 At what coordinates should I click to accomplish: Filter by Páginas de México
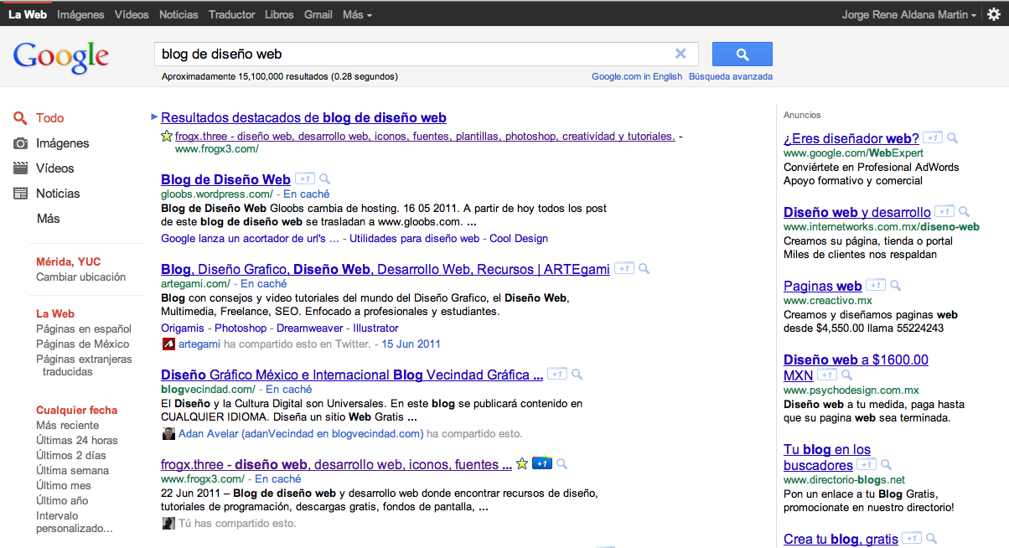(83, 344)
